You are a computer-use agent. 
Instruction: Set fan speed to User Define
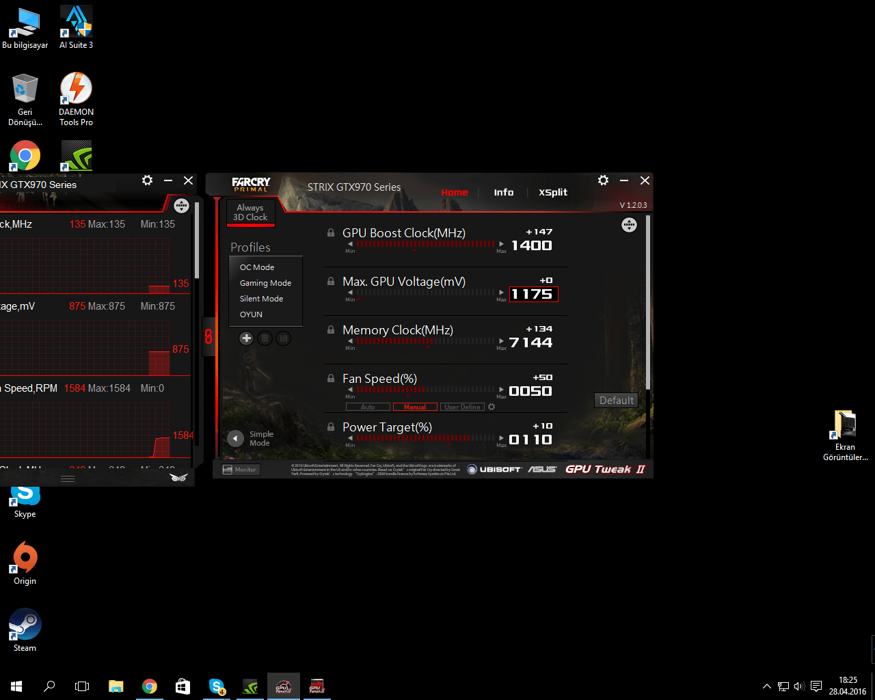point(462,407)
